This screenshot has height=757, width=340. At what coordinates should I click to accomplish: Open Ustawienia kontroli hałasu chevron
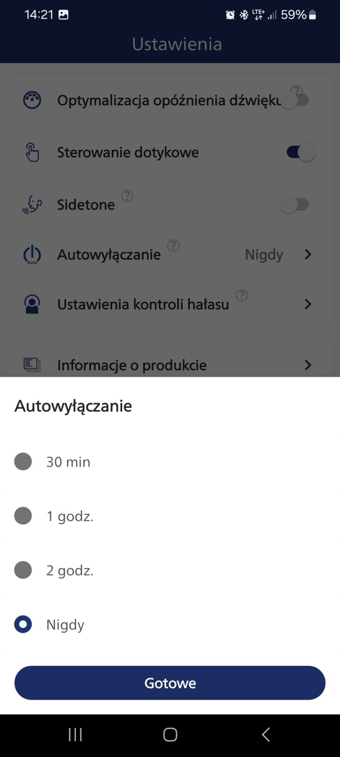point(308,304)
